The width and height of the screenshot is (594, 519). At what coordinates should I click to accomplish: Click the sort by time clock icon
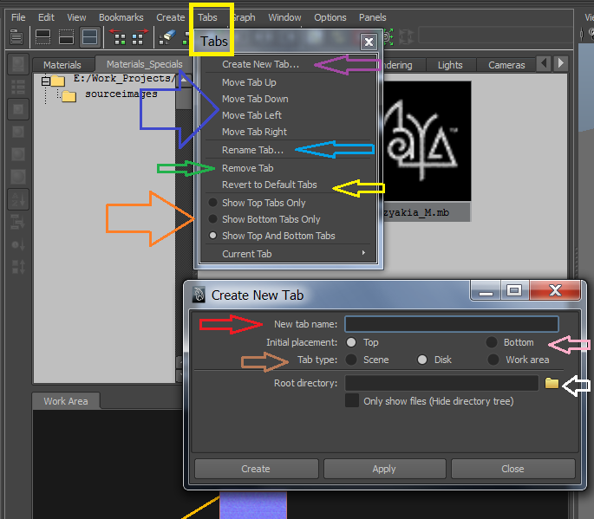tap(18, 244)
